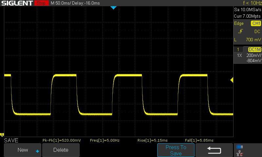Click the Curr 7.00Mpts memory depth
The height and width of the screenshot is (157, 262).
(x=247, y=16)
